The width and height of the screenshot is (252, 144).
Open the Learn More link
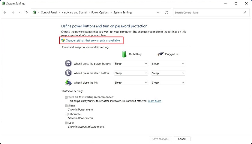click(x=154, y=101)
